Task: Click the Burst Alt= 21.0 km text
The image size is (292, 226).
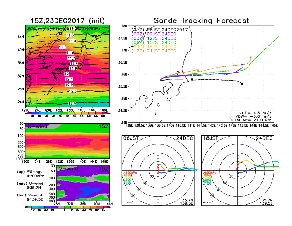Action: (x=254, y=120)
